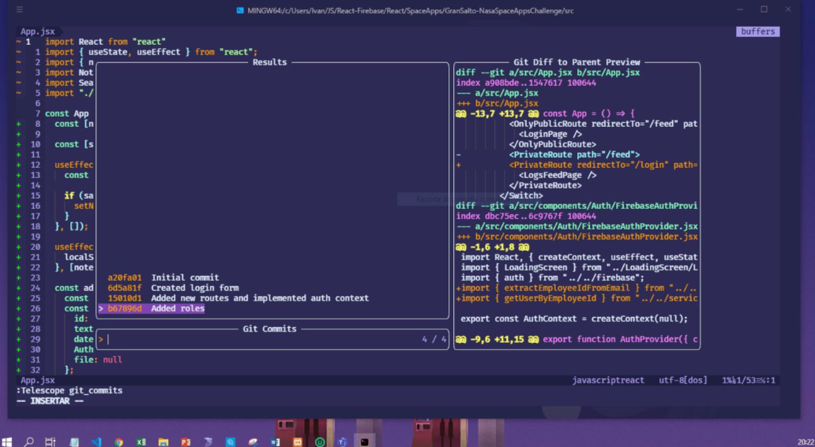Viewport: 815px width, 447px height.
Task: Open the hamburger menu in the title bar
Action: point(19,9)
